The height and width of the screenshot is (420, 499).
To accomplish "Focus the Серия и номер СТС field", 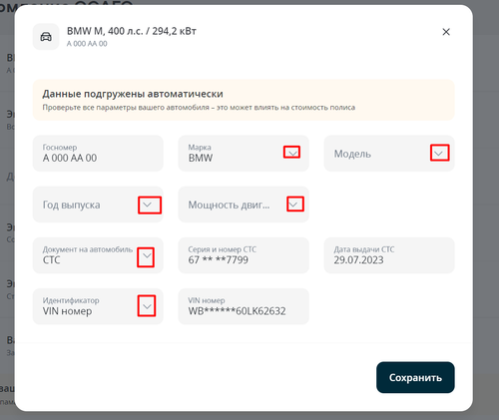I will coord(244,255).
